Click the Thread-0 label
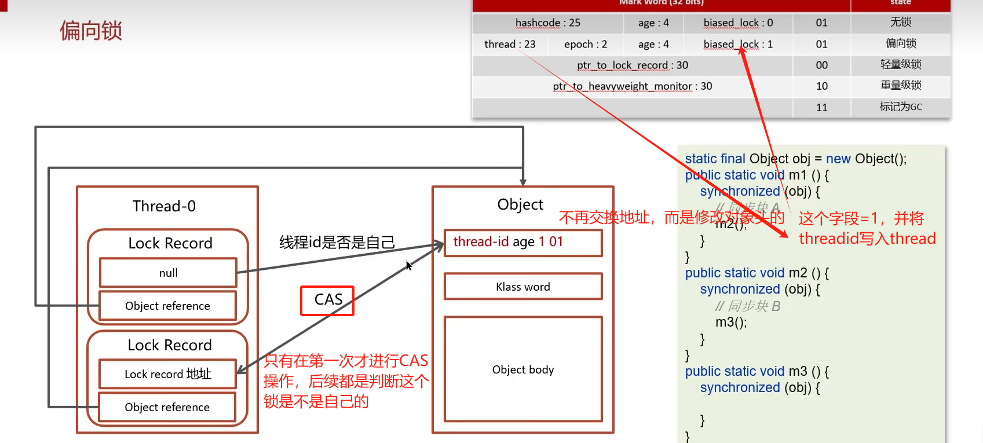 click(x=164, y=206)
